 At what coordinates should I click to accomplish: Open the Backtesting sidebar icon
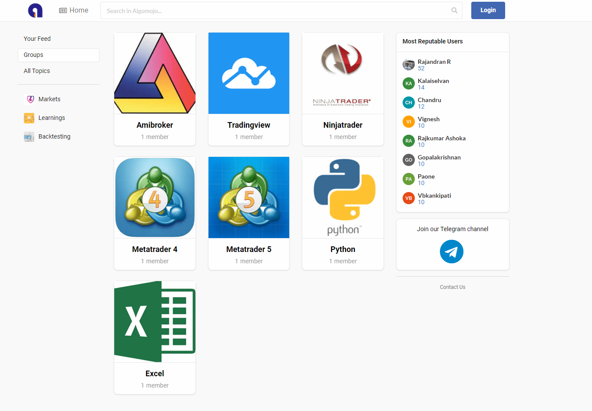pyautogui.click(x=29, y=137)
